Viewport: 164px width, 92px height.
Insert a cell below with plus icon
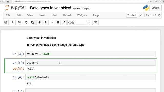point(13,22)
